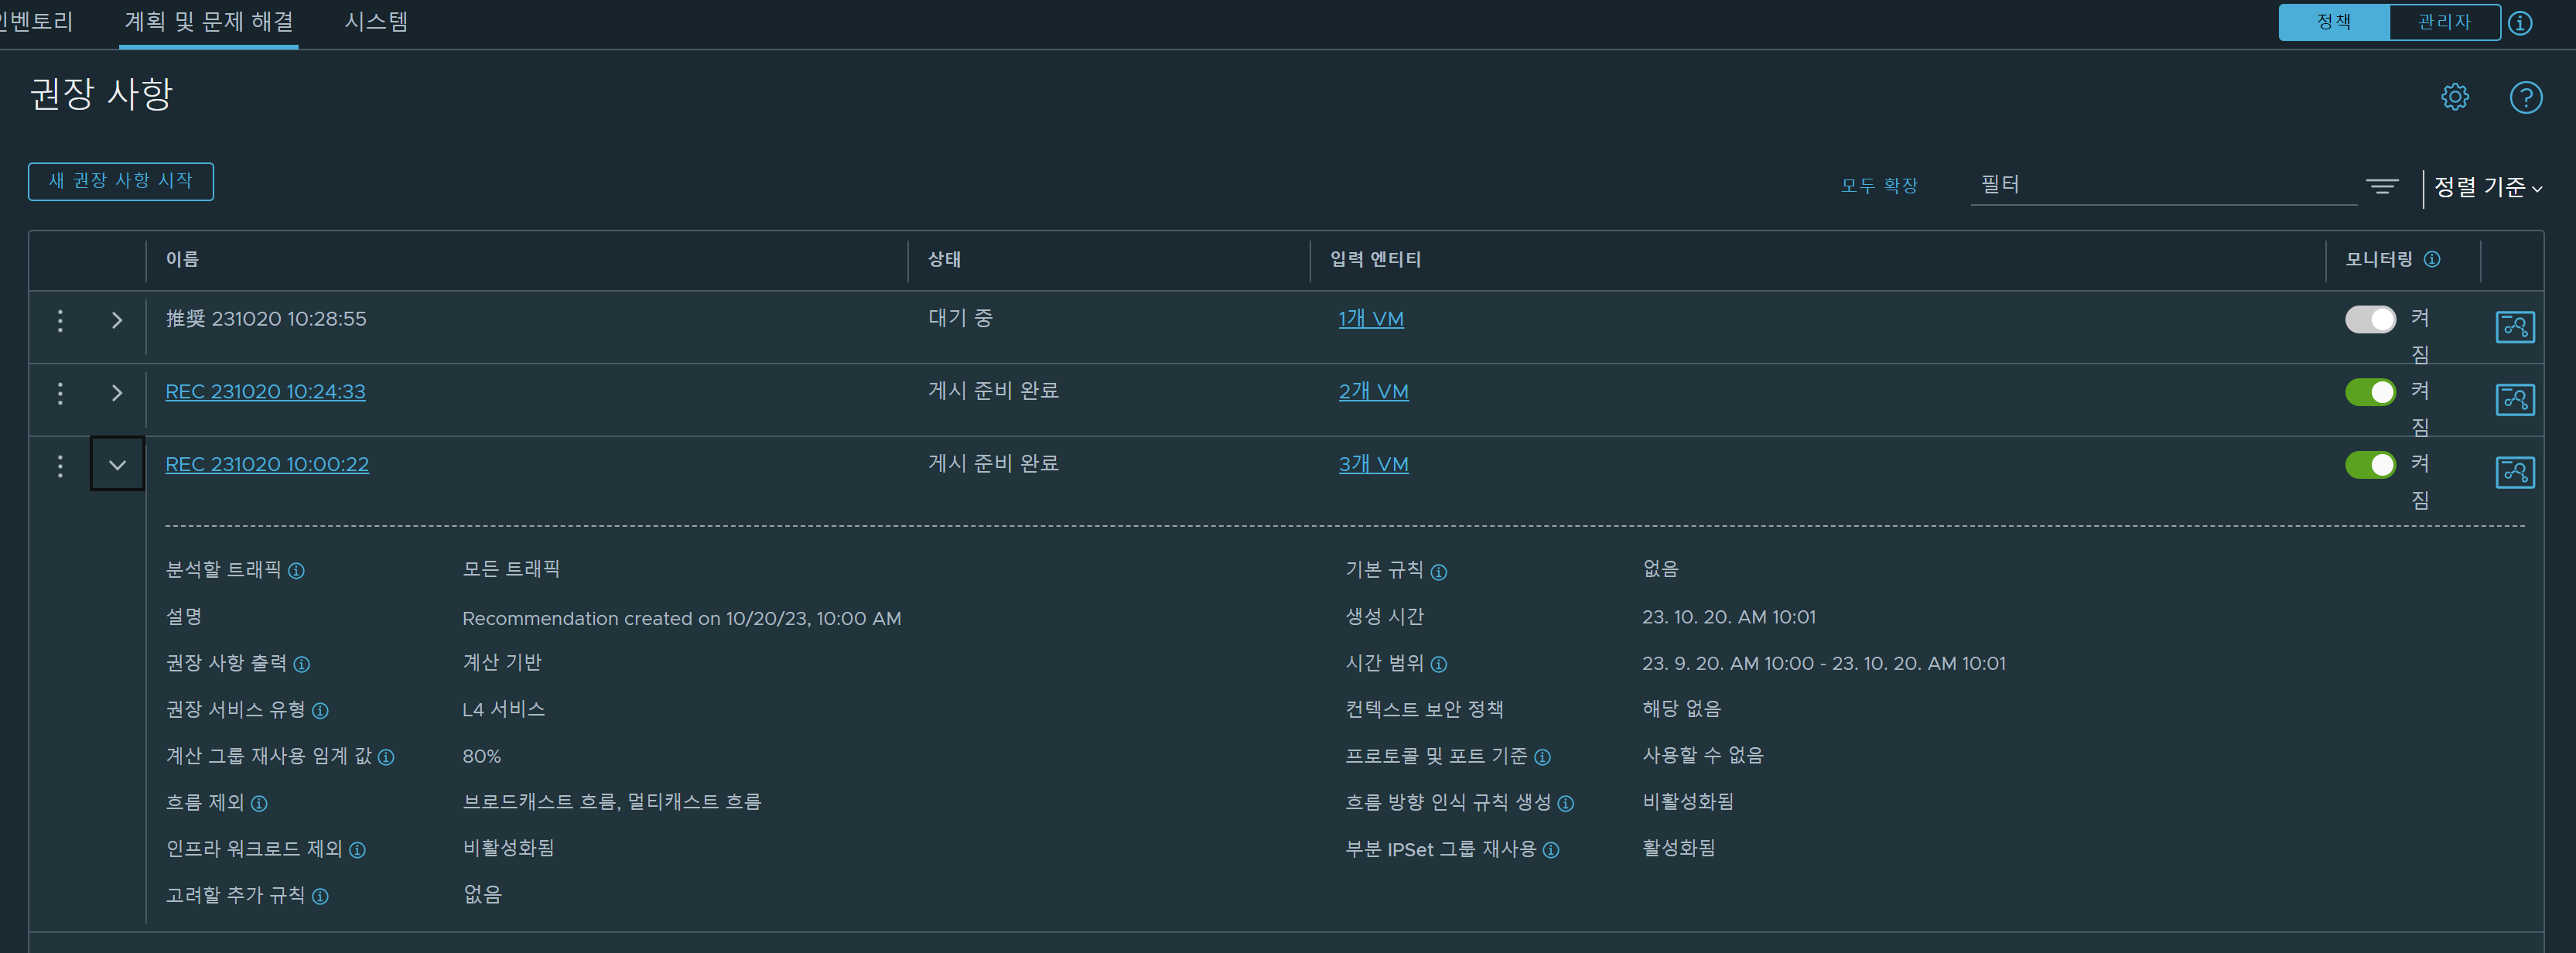The height and width of the screenshot is (953, 2576).
Task: Click info icon beside 시간 범위
Action: pos(1439,664)
